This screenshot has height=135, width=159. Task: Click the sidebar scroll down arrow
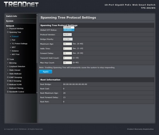[x=37, y=92]
